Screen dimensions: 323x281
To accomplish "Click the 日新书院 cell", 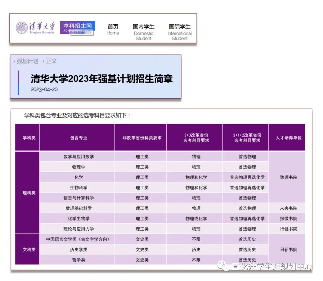I will pos(287,250).
